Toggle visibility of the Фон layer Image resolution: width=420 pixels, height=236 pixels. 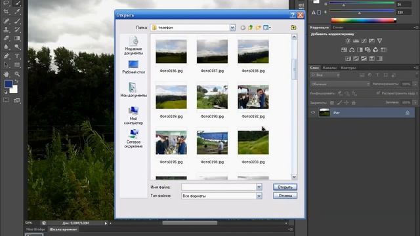313,113
